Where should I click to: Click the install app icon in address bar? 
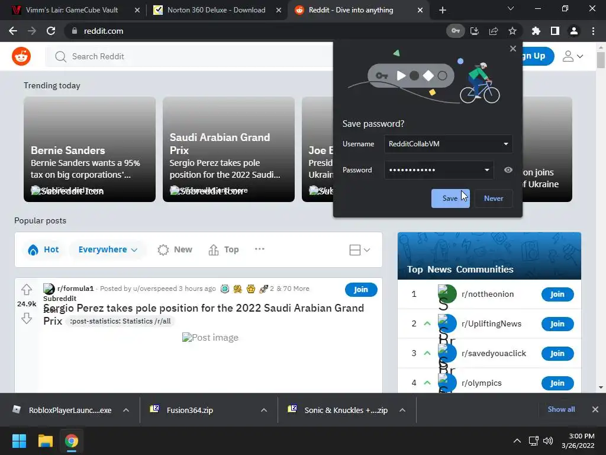[x=475, y=31]
